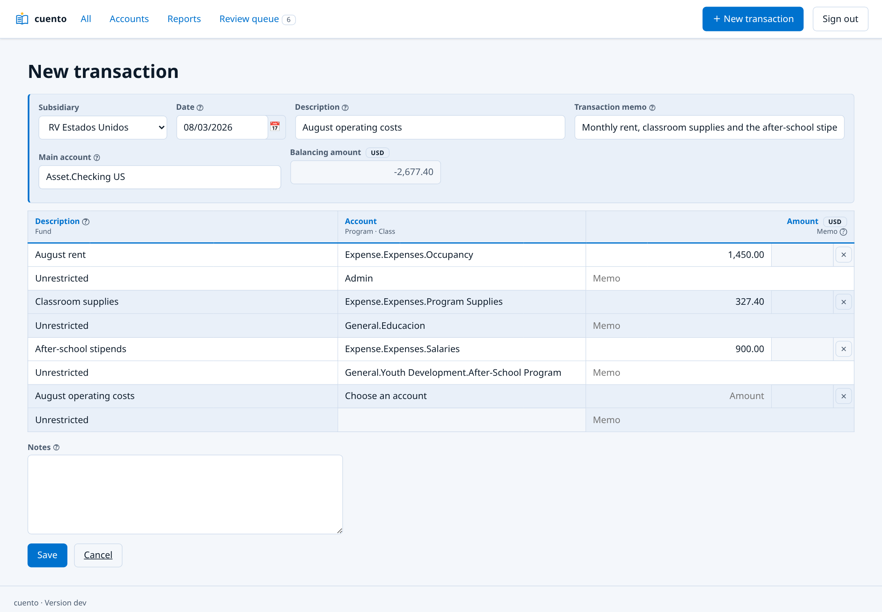Click help icon beside Main account label

(x=97, y=157)
